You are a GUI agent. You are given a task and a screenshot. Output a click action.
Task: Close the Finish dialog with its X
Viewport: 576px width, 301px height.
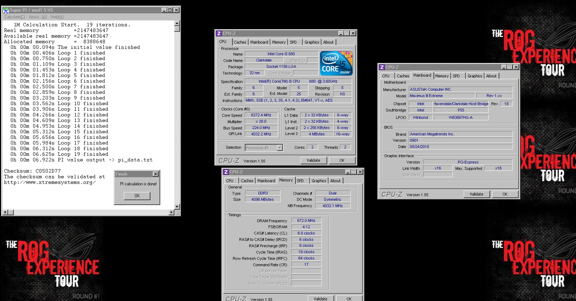pyautogui.click(x=155, y=174)
